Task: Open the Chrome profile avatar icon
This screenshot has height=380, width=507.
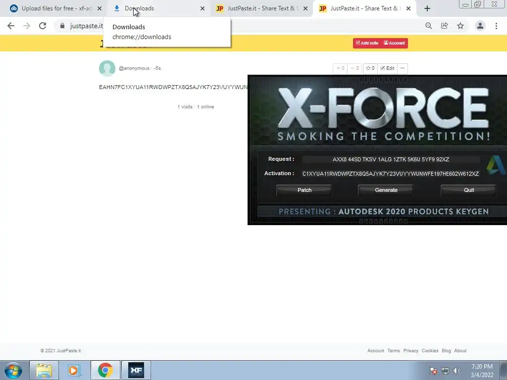Action: (480, 26)
